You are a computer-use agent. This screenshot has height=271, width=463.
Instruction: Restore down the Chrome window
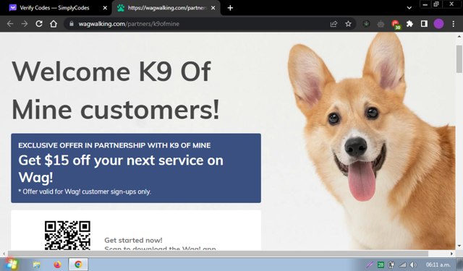point(436,4)
